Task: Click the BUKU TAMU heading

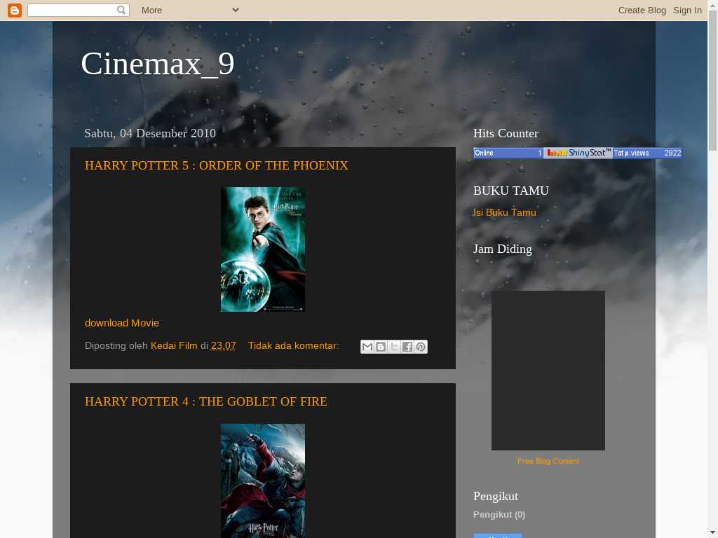Action: [510, 191]
